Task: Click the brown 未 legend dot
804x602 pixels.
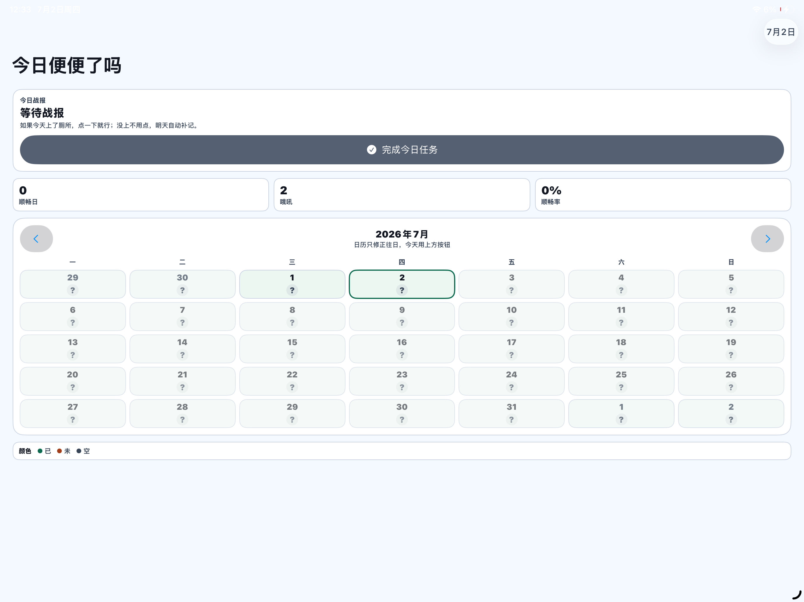Action: point(59,451)
